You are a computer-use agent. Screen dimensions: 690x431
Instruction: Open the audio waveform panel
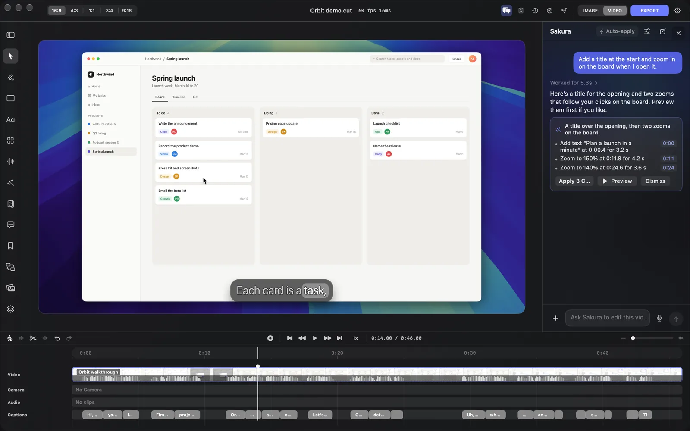pos(10,162)
